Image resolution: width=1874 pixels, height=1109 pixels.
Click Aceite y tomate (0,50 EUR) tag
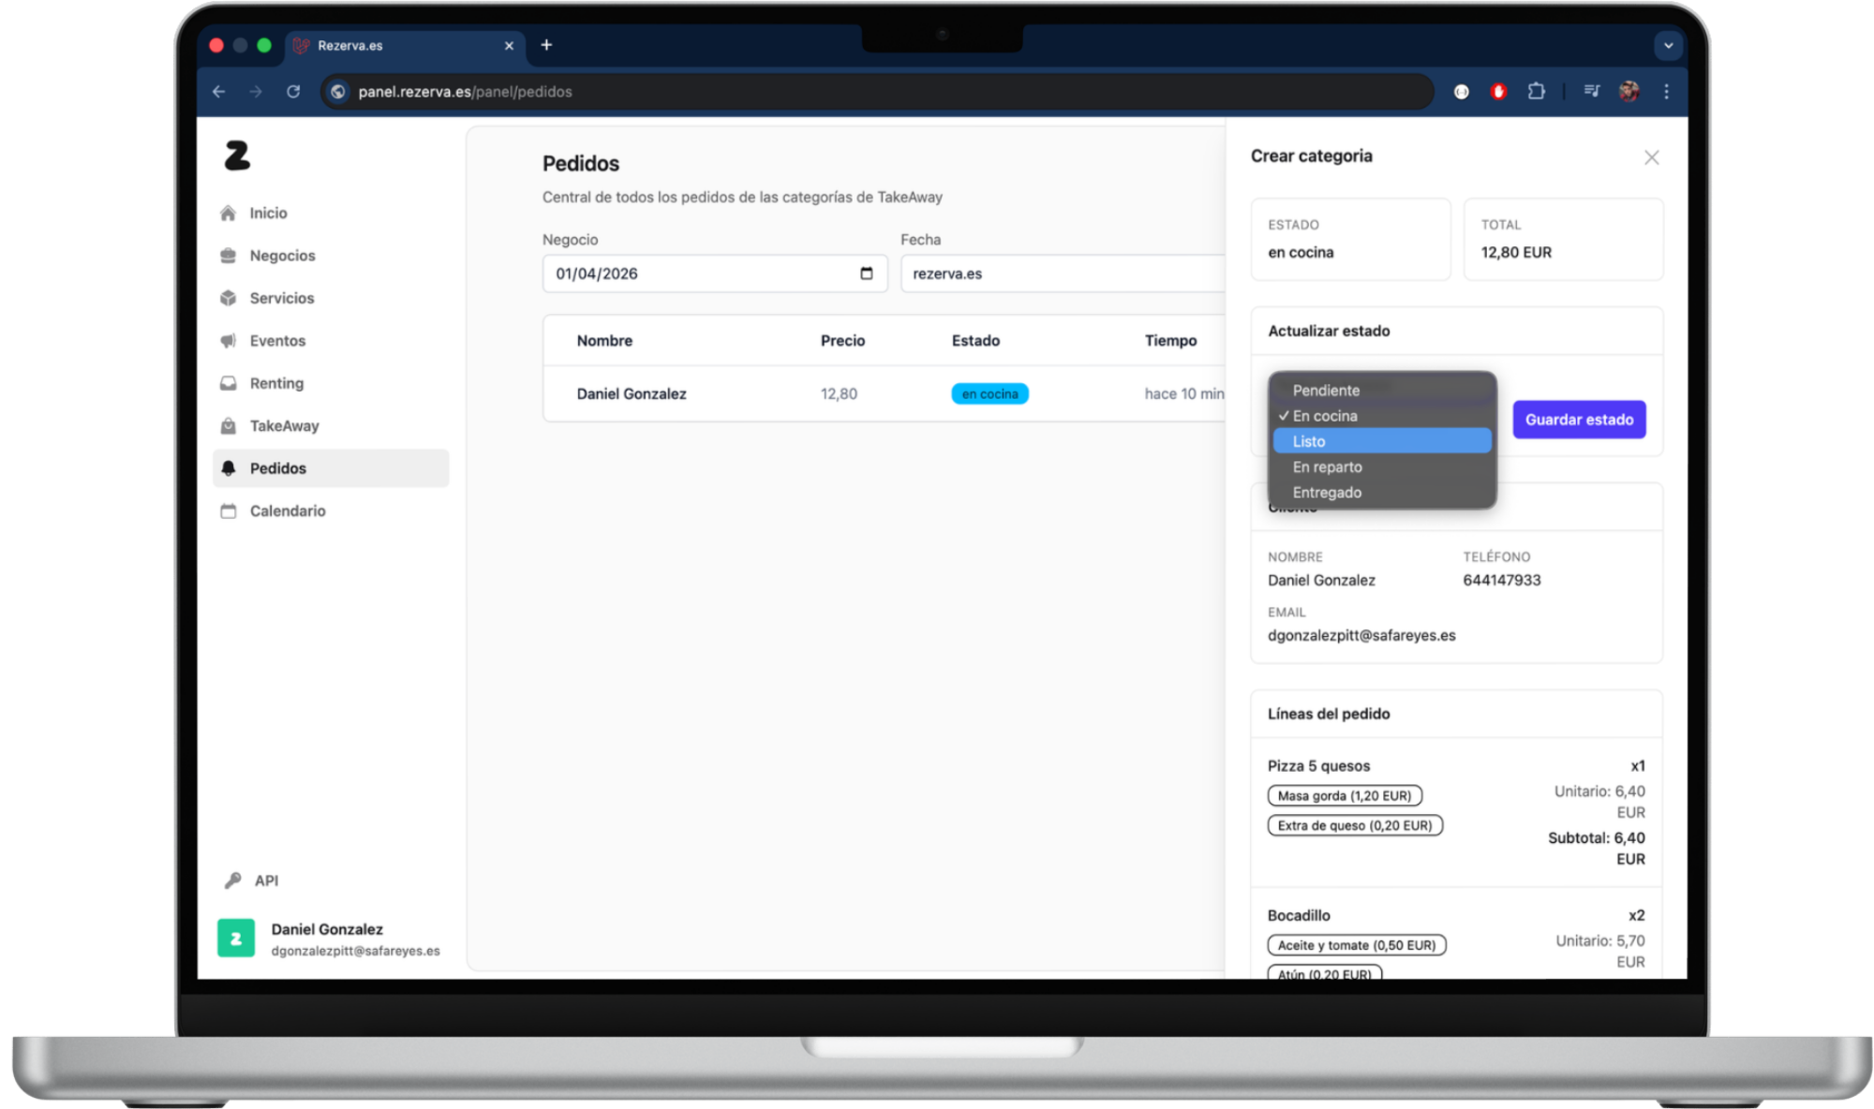click(x=1357, y=945)
